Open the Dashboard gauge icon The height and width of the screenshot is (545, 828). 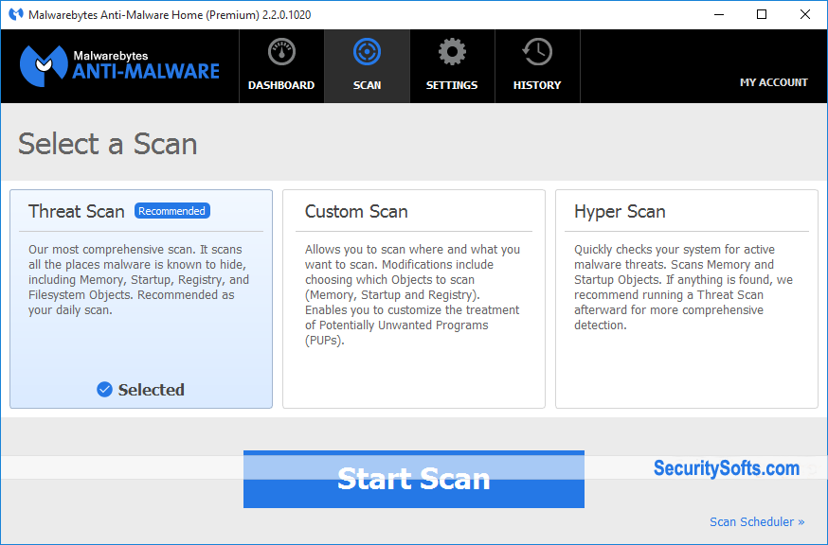[x=281, y=52]
